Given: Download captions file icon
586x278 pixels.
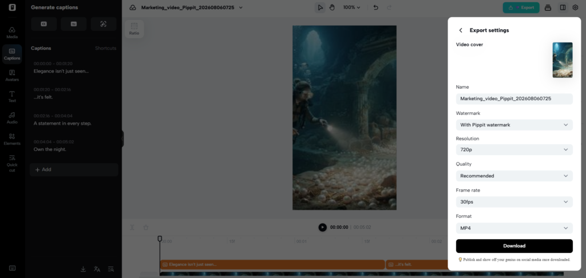Looking at the screenshot, I should point(84,269).
